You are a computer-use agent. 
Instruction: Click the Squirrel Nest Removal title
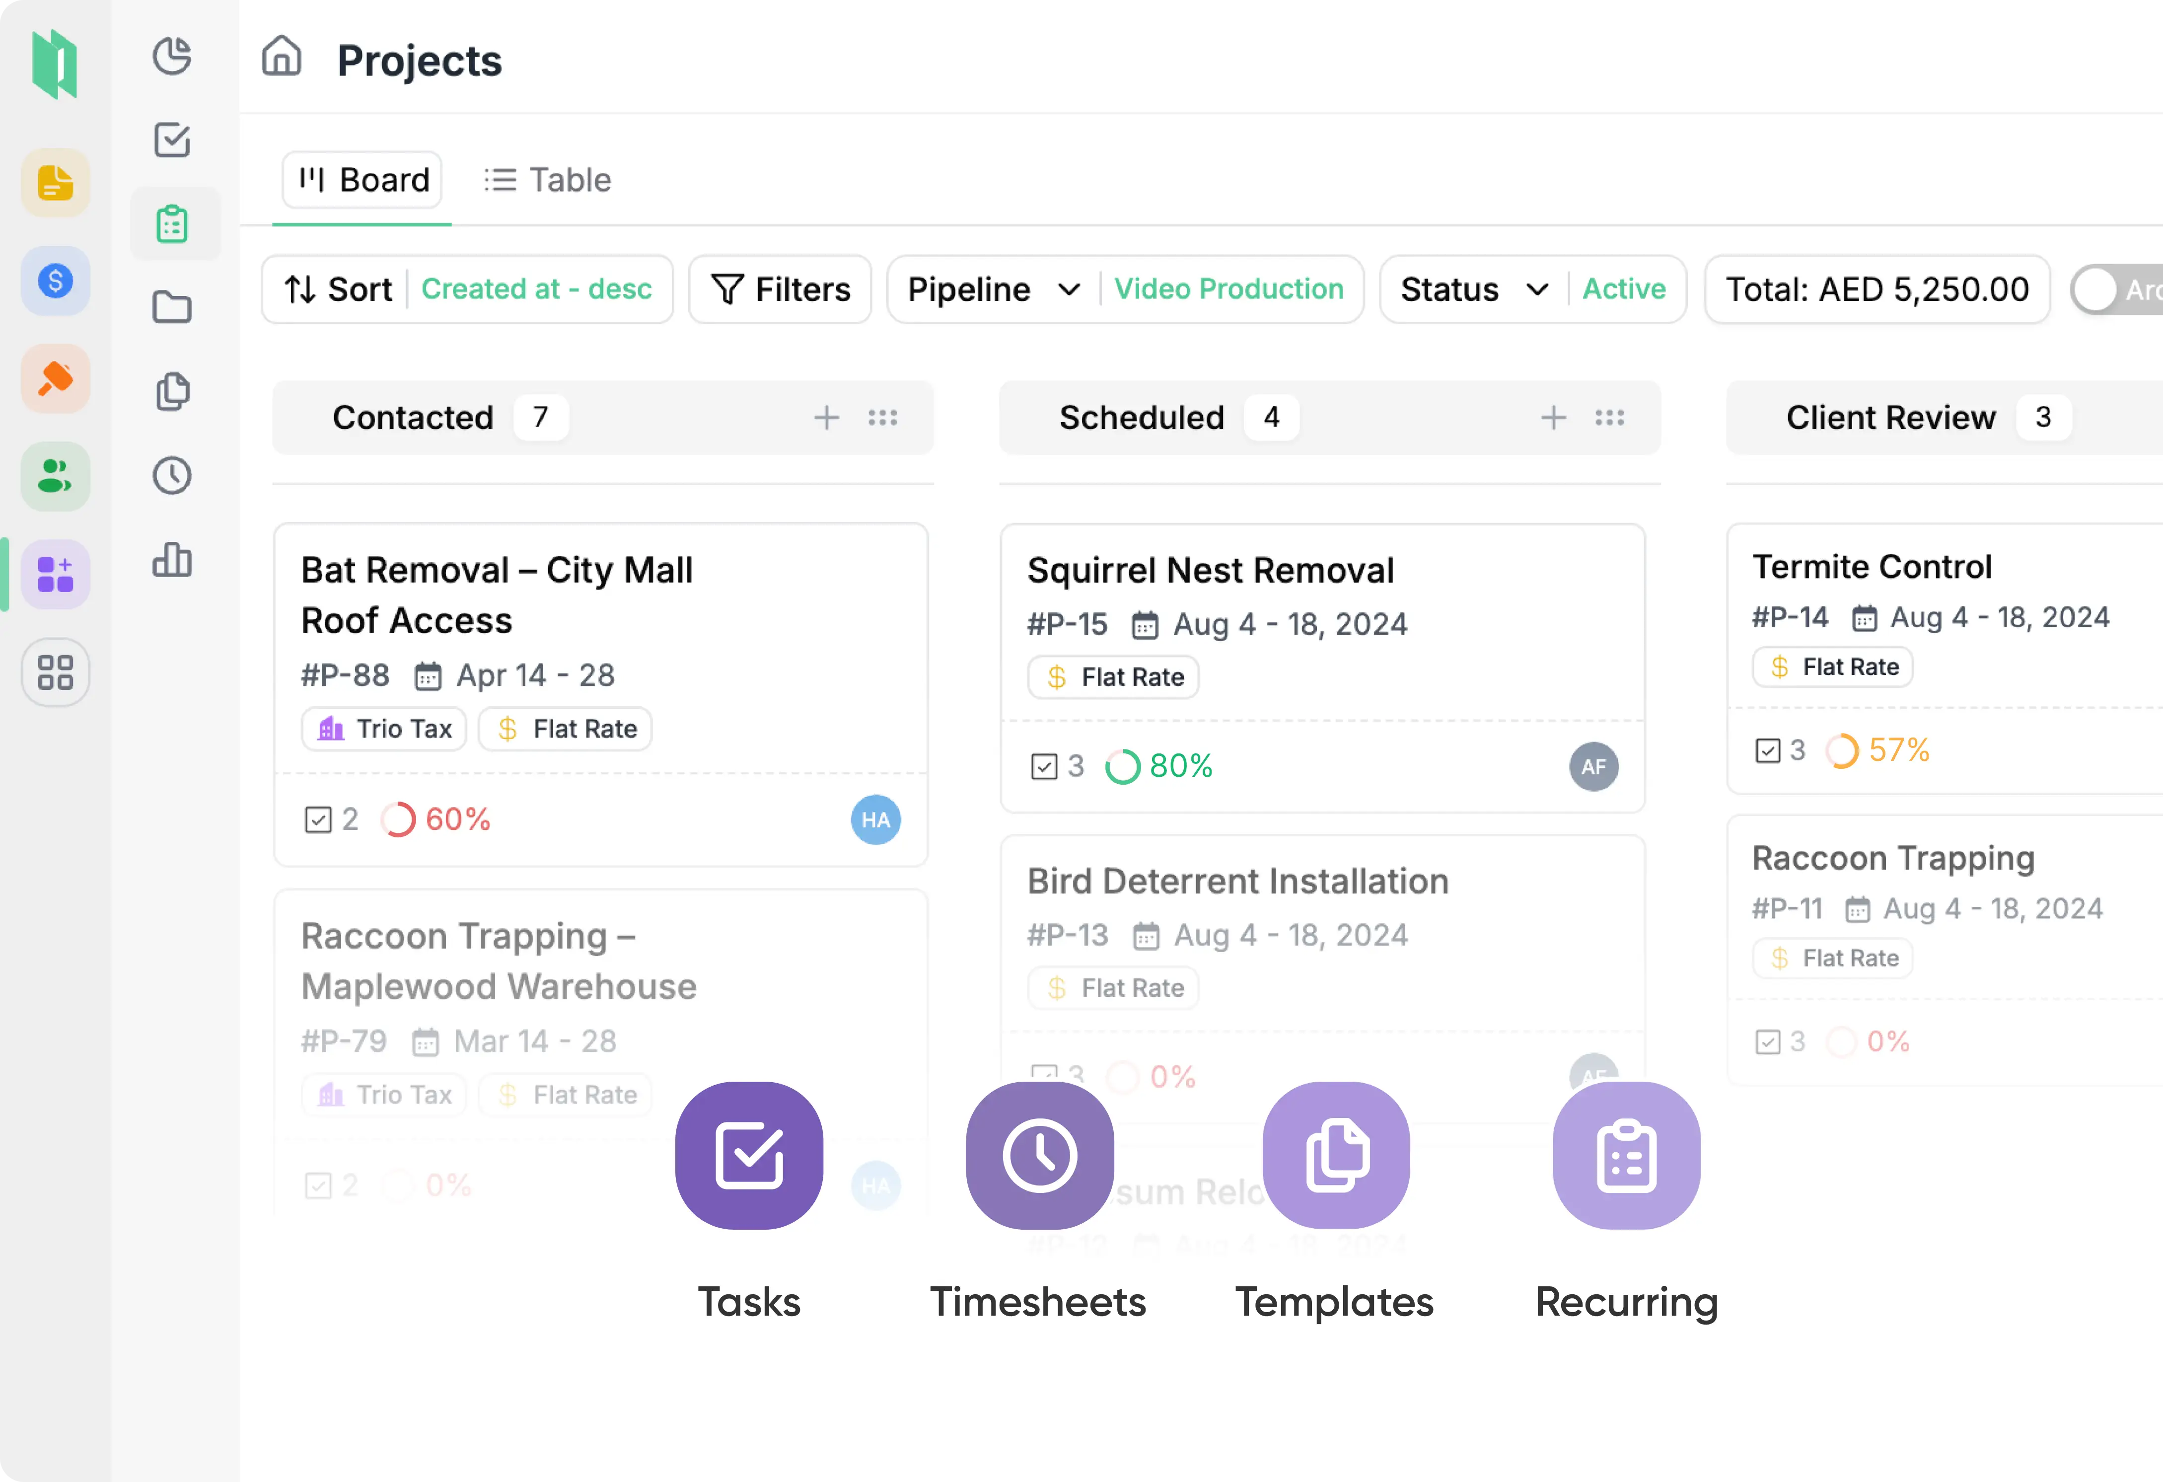1210,571
